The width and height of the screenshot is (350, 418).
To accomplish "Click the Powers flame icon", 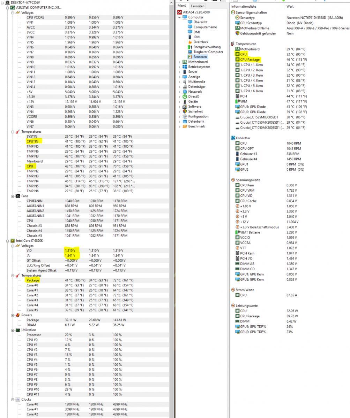I will (18, 315).
